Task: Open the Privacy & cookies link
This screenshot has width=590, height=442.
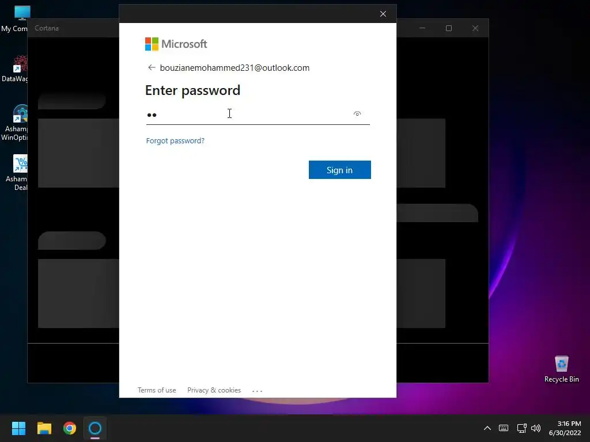Action: tap(214, 390)
